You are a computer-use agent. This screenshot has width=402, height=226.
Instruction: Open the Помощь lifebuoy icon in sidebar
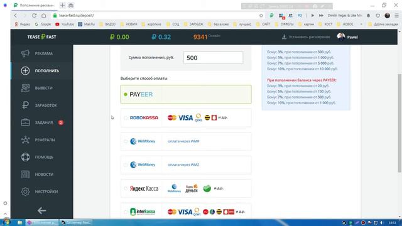point(25,157)
